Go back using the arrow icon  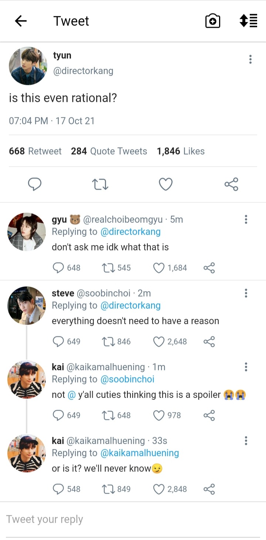(21, 21)
